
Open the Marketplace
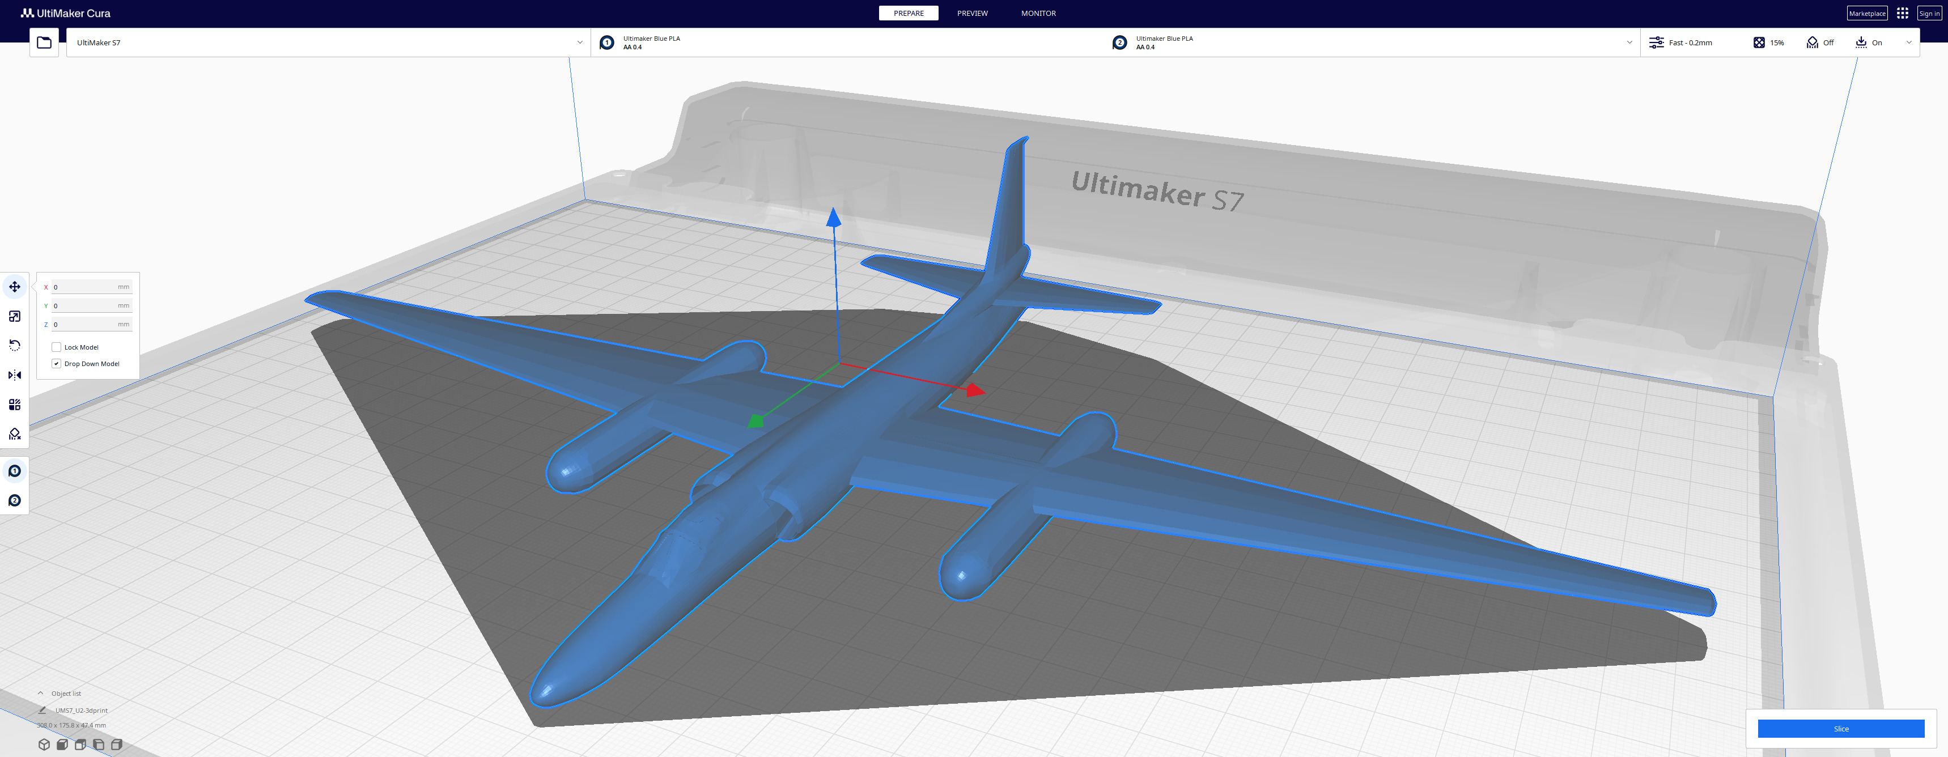coord(1866,13)
